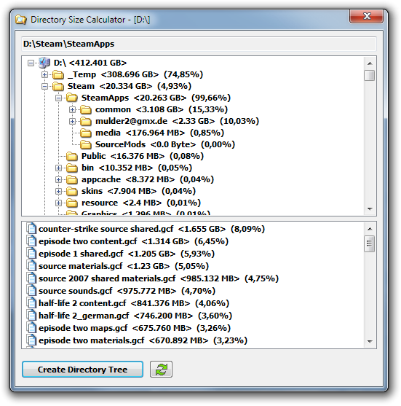Click file icon of half-life 2 content.gcf
The width and height of the screenshot is (401, 406).
click(x=31, y=303)
